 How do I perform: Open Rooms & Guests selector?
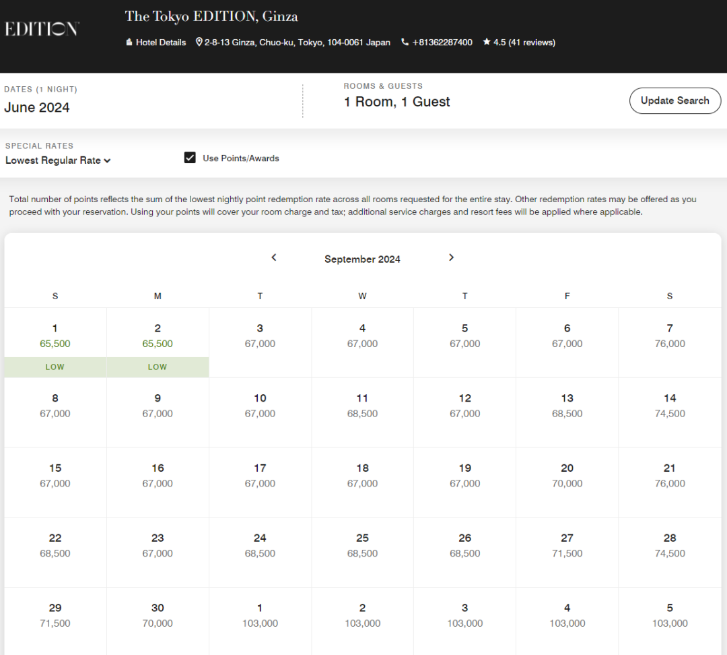point(396,102)
